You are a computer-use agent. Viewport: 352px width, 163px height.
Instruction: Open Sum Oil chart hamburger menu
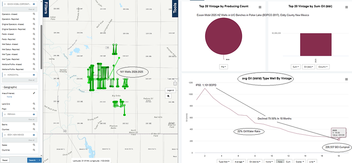click(347, 7)
